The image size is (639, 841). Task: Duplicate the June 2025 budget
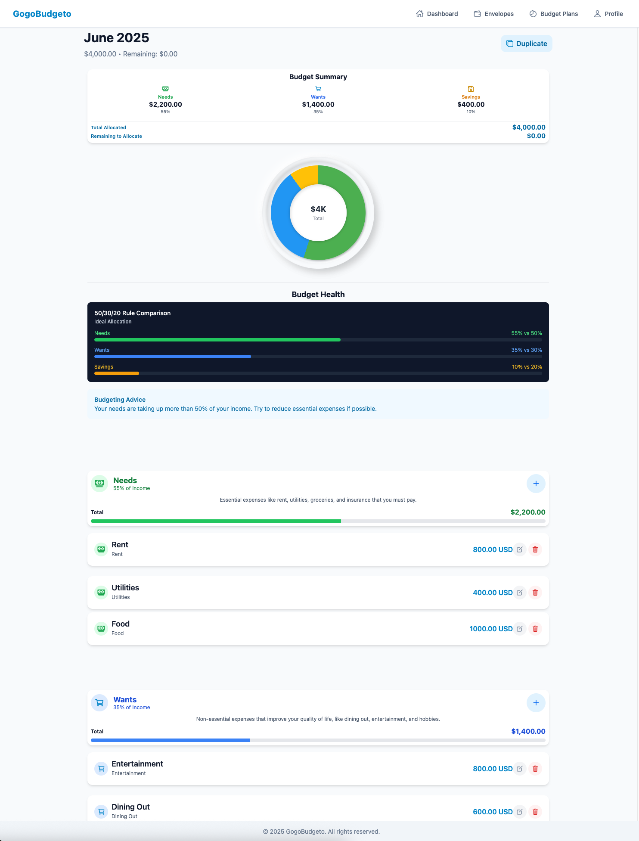click(526, 43)
